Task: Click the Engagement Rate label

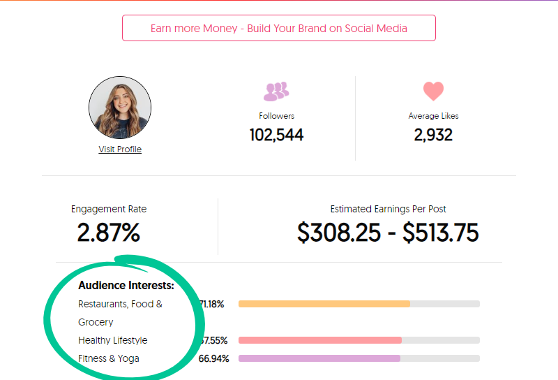Action: [x=109, y=209]
